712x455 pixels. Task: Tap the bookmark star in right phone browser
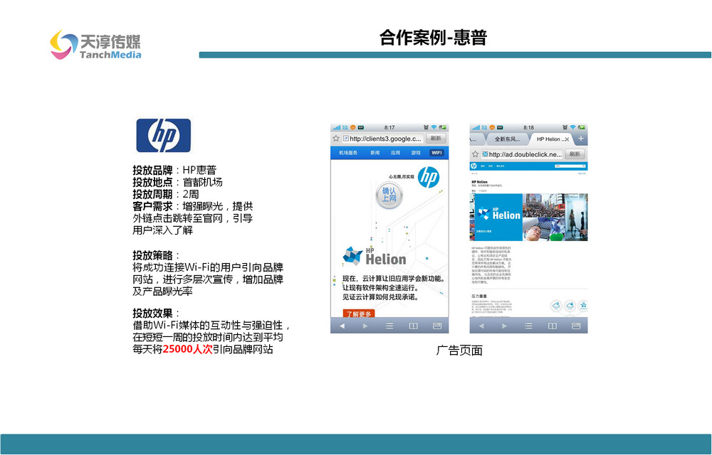click(x=475, y=154)
